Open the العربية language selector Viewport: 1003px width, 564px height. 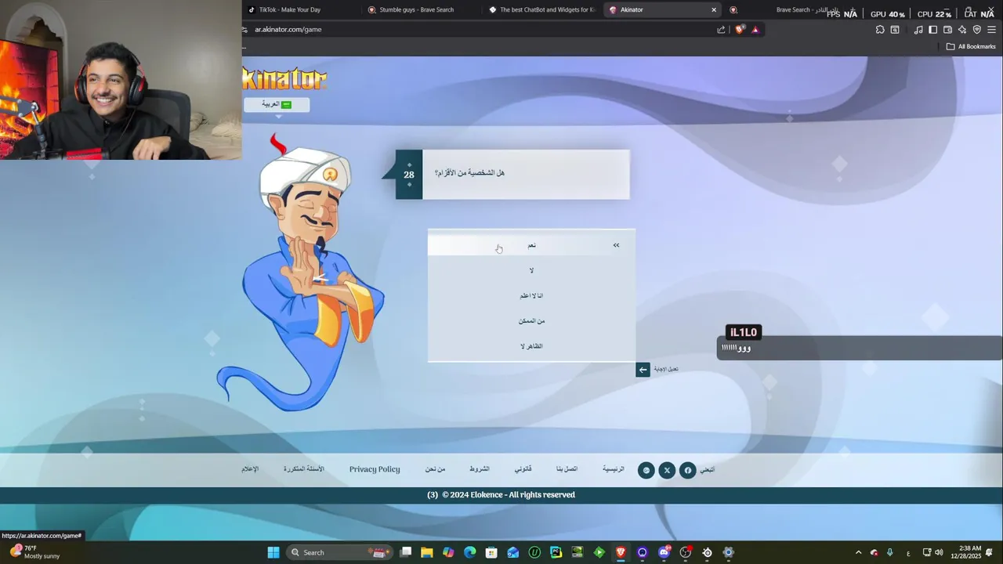click(x=277, y=104)
